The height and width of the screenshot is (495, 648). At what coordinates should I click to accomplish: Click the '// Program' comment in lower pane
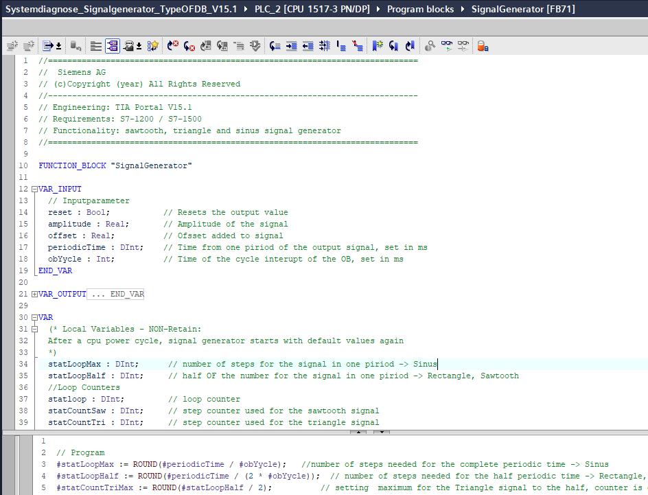tap(80, 453)
